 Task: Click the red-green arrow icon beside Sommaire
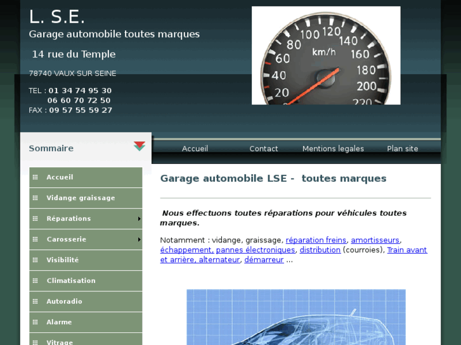140,146
